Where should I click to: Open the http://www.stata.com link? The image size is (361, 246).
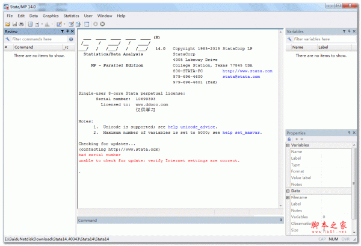(247, 71)
